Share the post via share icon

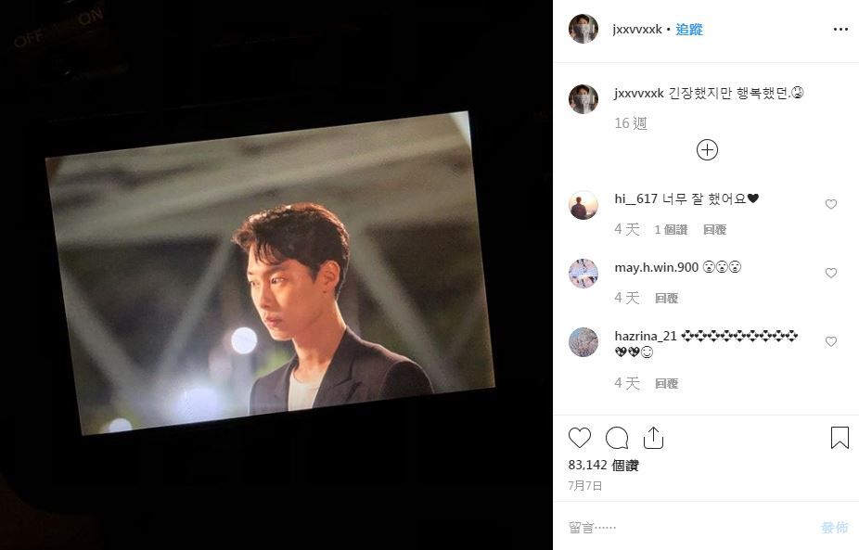click(x=653, y=438)
